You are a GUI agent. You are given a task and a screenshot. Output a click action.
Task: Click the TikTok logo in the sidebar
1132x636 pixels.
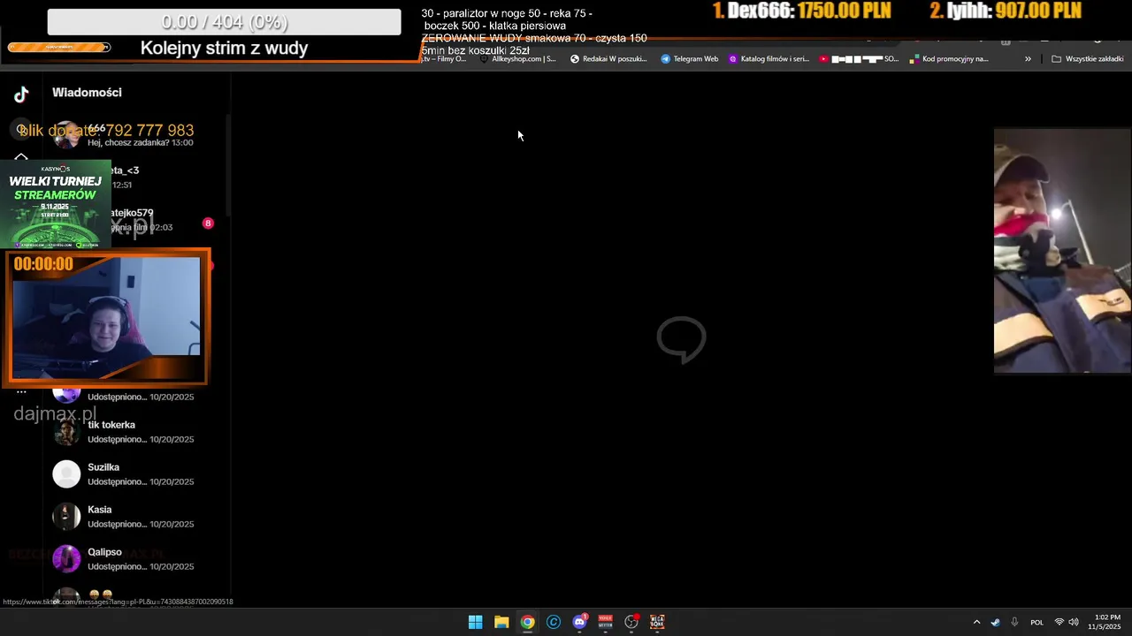click(21, 95)
